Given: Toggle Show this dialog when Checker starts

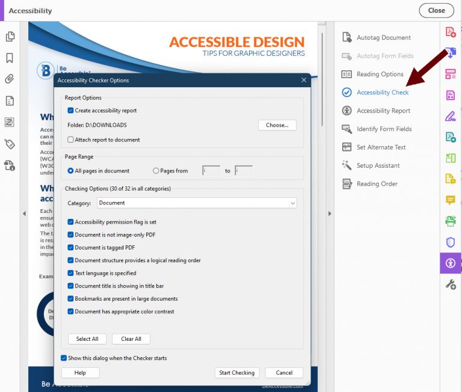Looking at the screenshot, I should [x=64, y=358].
